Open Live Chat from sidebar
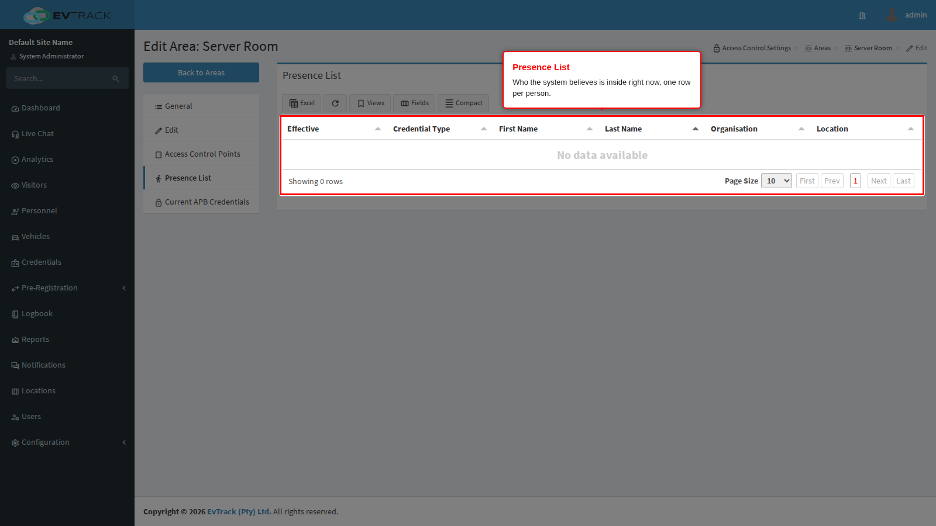The image size is (936, 526). coord(67,134)
